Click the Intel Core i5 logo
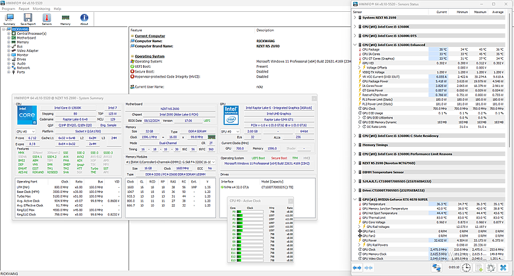This screenshot has height=276, width=514. [x=27, y=115]
